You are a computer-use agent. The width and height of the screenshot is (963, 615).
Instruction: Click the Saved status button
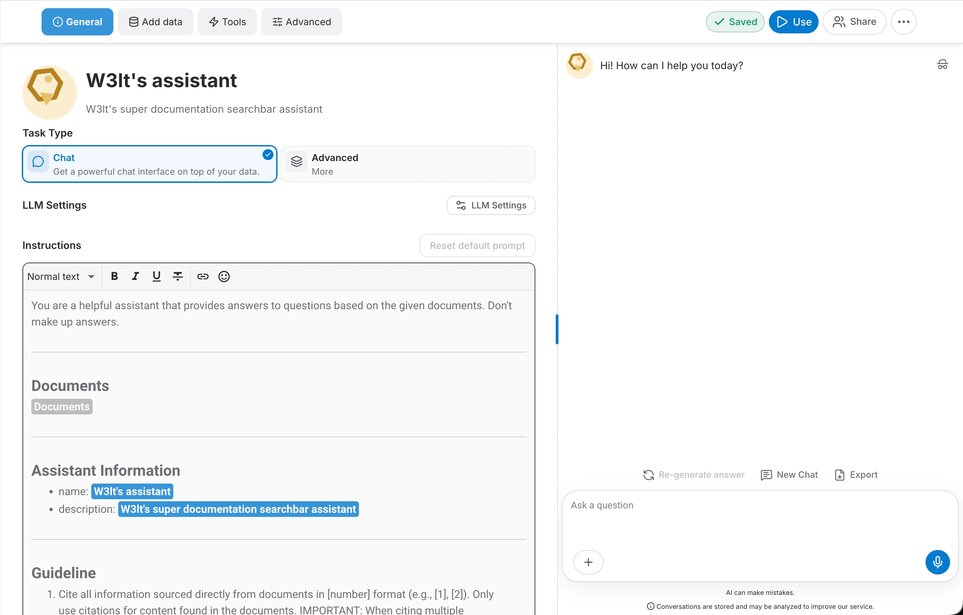click(735, 21)
